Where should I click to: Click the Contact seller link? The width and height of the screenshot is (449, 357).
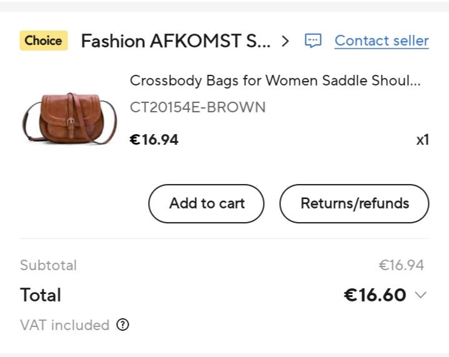coord(382,41)
